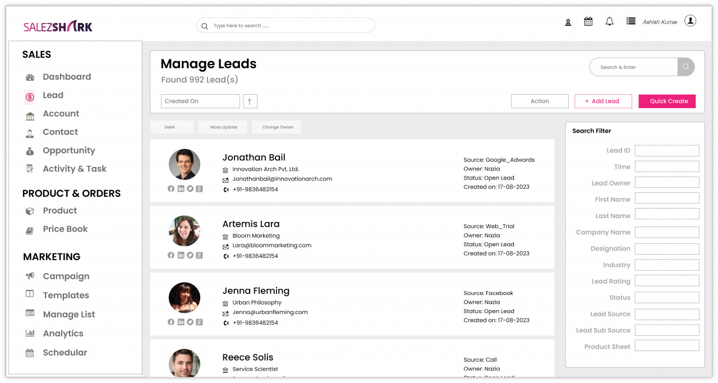
Task: Select Contact from the Sales menu
Action: tap(60, 132)
